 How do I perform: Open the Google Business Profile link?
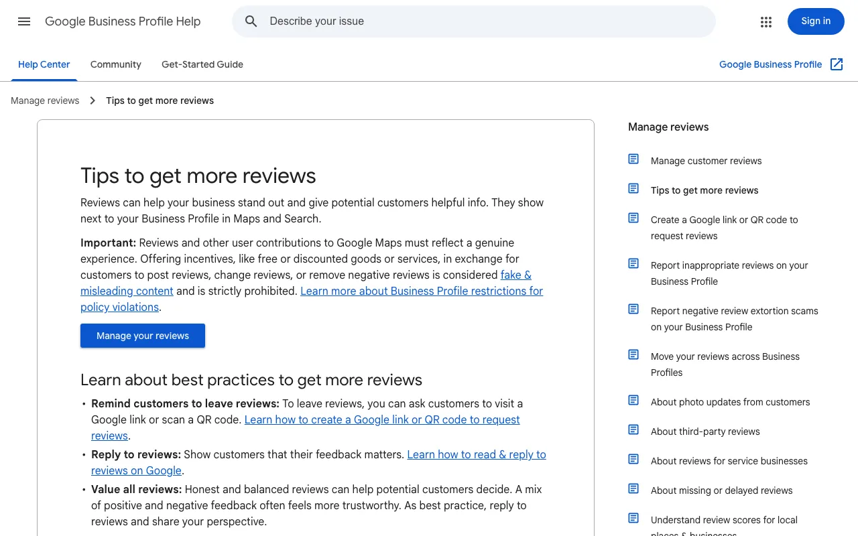pos(771,64)
